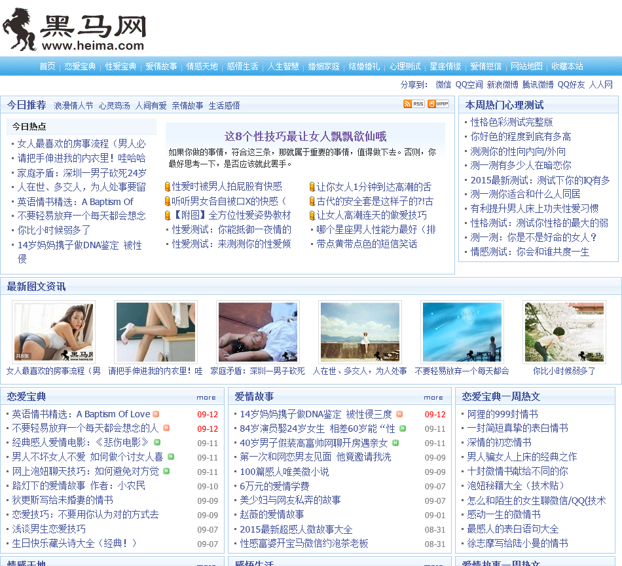Open 阿狸的999封情书

click(x=503, y=415)
